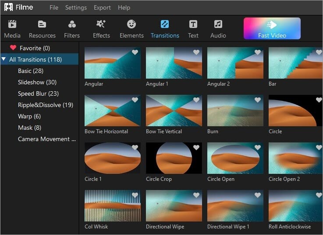
Task: Open the Filters panel icon
Action: coord(72,24)
